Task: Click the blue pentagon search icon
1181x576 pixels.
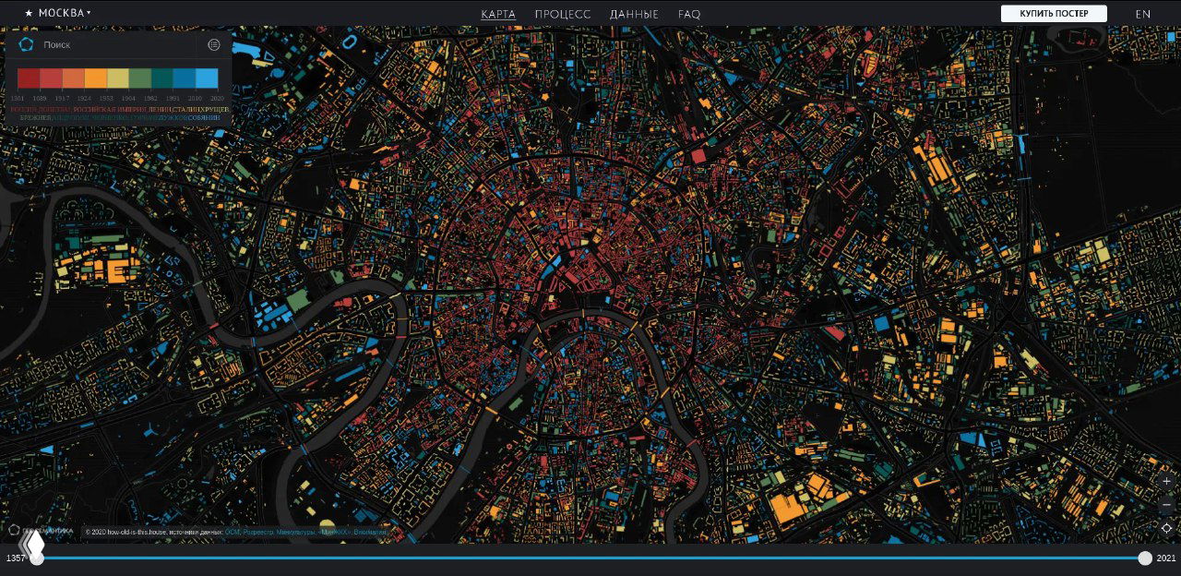Action: tap(26, 44)
